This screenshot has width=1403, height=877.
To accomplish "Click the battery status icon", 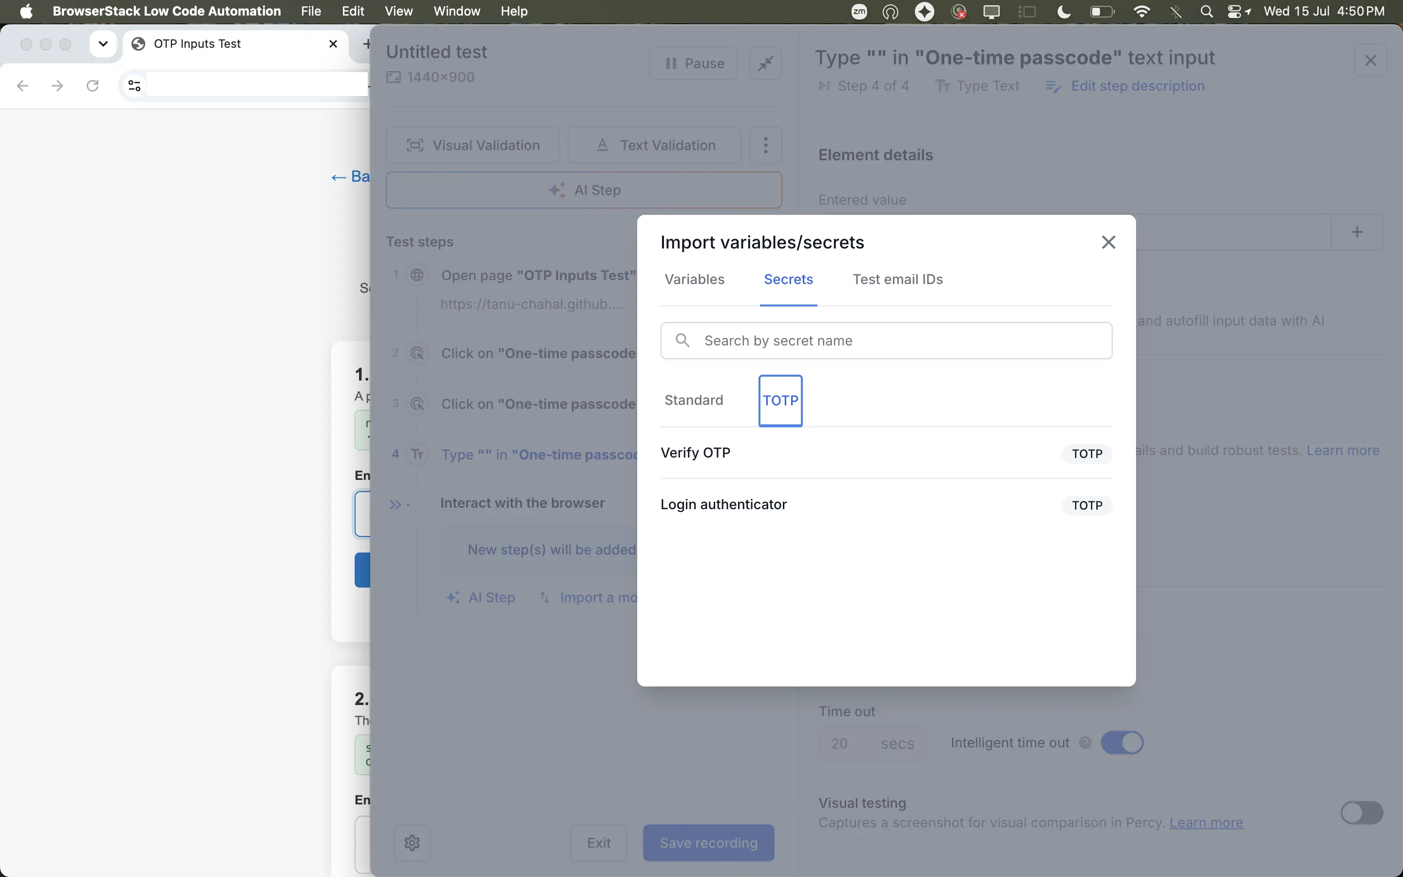I will 1102,11.
